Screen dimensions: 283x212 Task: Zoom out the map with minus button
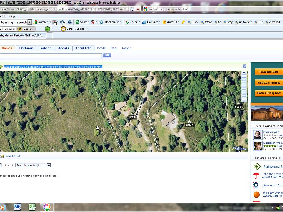(x=244, y=100)
